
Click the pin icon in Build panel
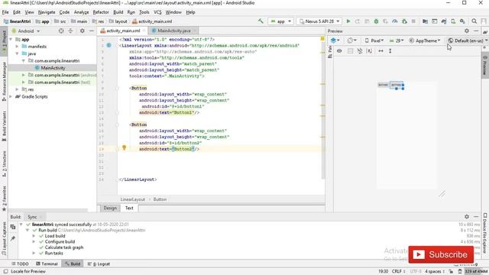coord(13,238)
